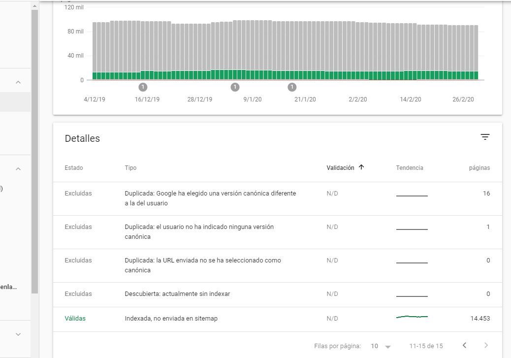Click the '11-15 de 15' pagination text
511x358 pixels.
click(x=426, y=346)
